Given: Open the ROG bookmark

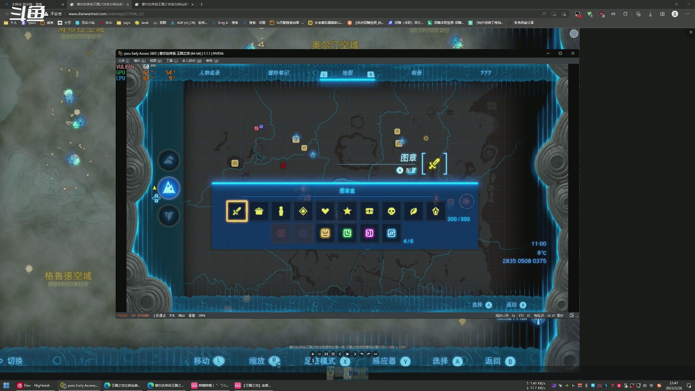Looking at the screenshot, I should pos(106,22).
